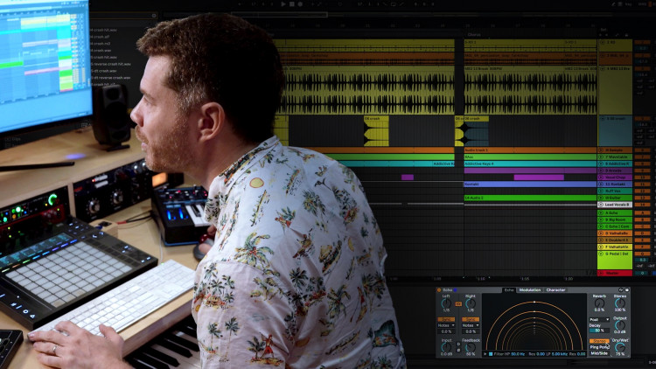Click the Echo Feedback knob
The height and width of the screenshot is (369, 656).
pyautogui.click(x=471, y=347)
